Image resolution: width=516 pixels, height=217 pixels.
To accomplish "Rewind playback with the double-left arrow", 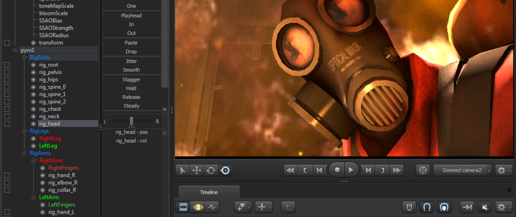I will (x=291, y=170).
